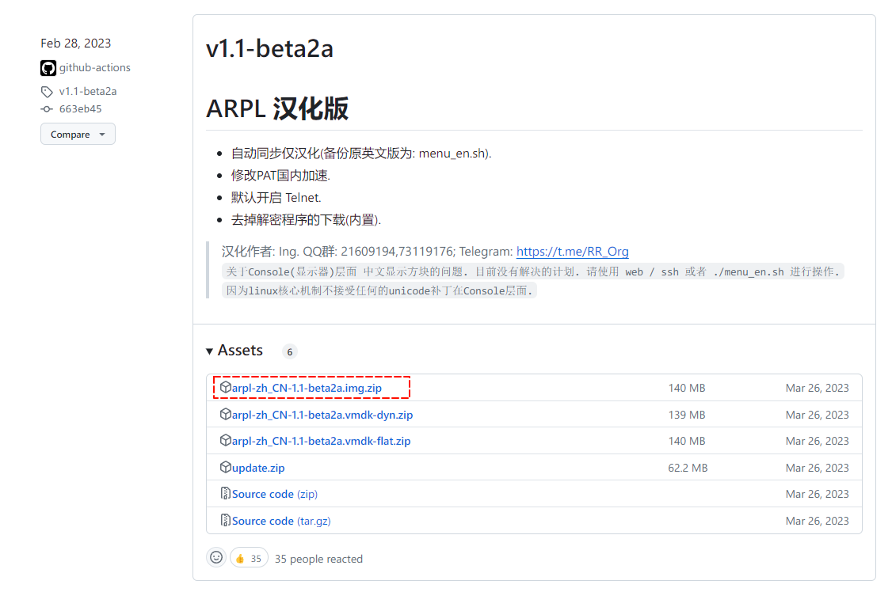This screenshot has height=592, width=892.
Task: Click the commit icon beside 663eb45
Action: pos(48,109)
